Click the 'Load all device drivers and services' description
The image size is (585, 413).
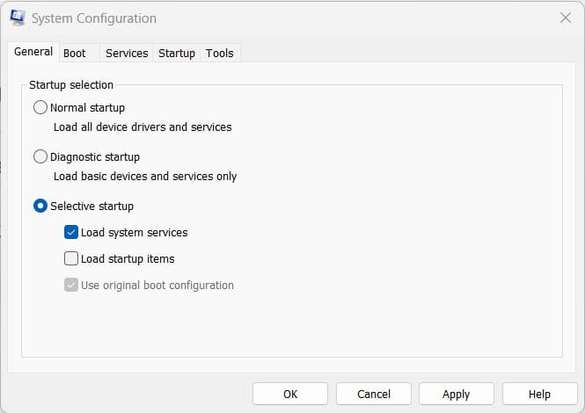pyautogui.click(x=143, y=127)
